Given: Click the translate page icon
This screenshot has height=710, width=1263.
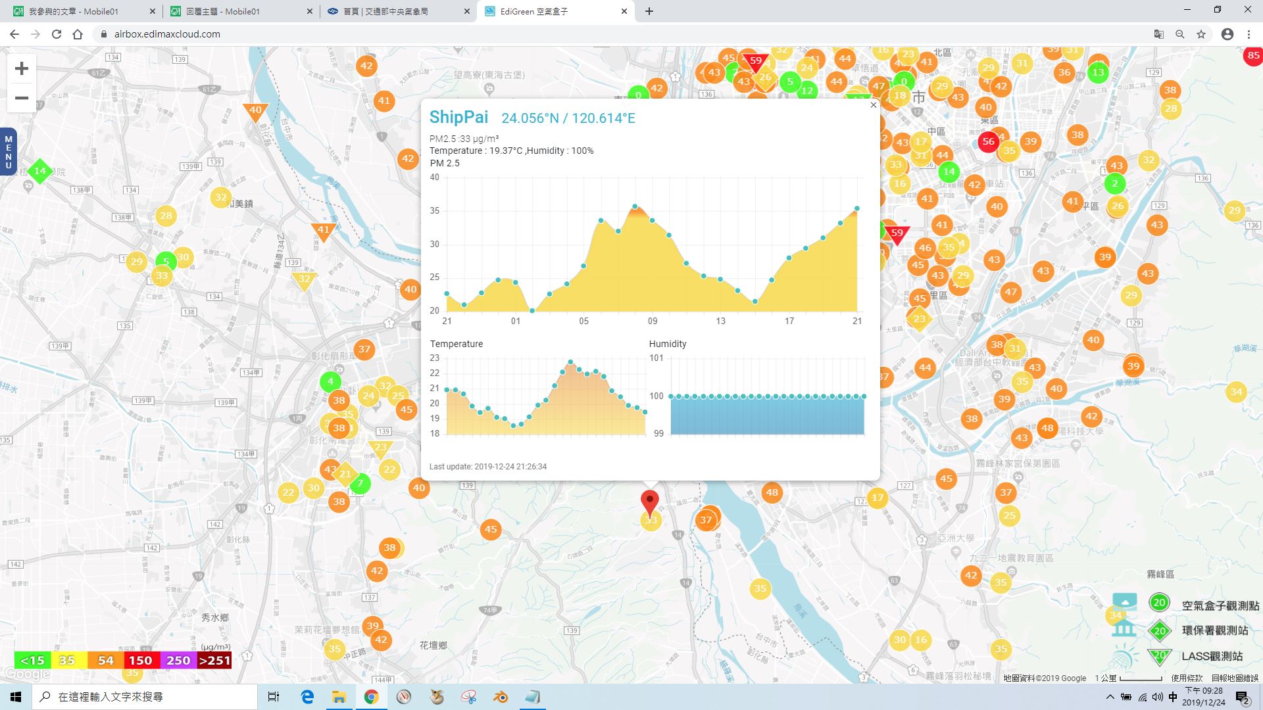Looking at the screenshot, I should (1159, 34).
